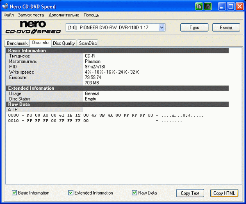Click the floppy disk save icon in title bar

pos(208,7)
